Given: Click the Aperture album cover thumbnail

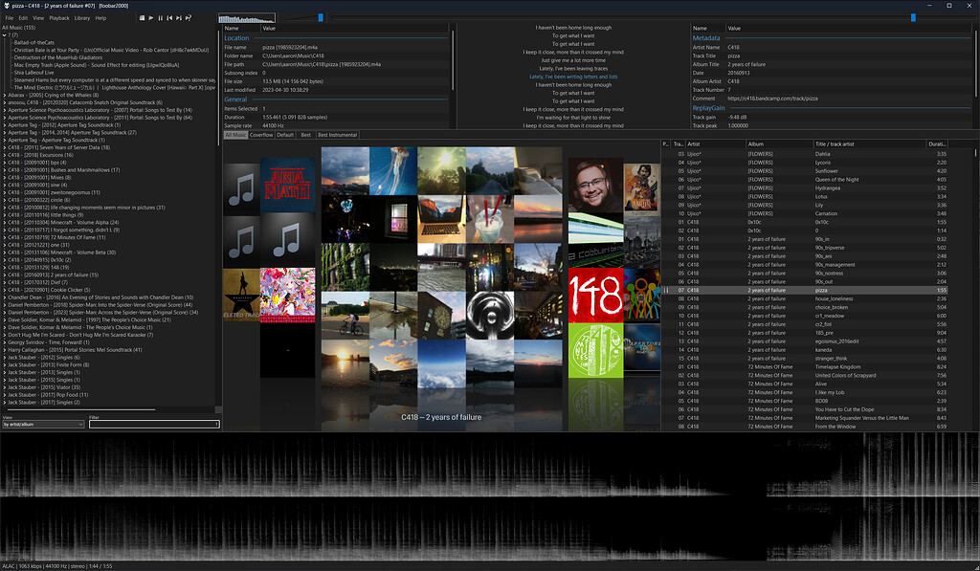Looking at the screenshot, I should 642,348.
